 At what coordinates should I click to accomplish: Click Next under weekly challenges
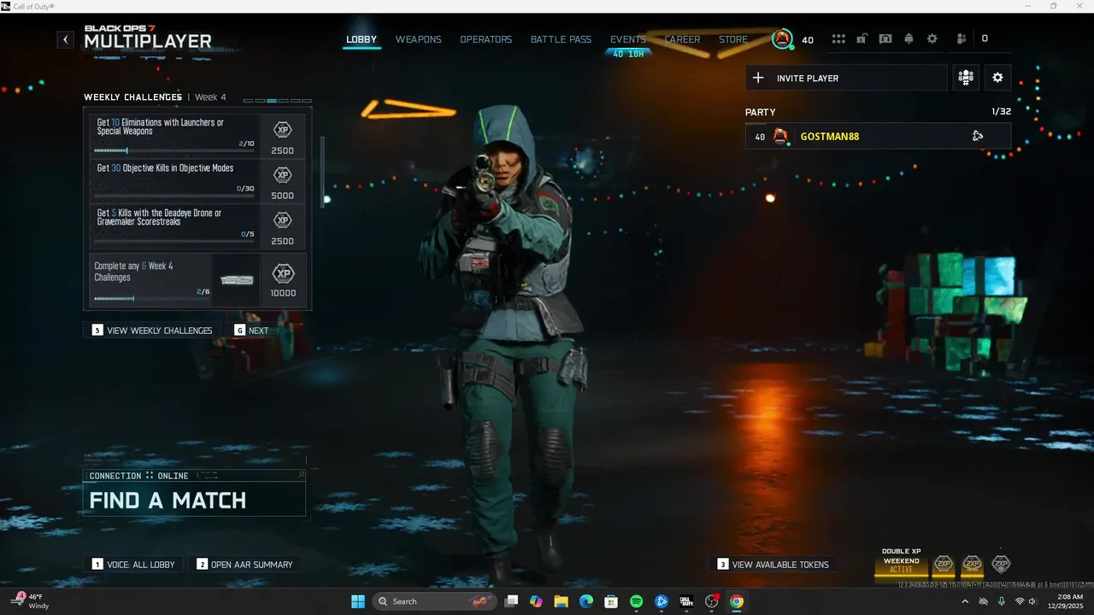click(252, 331)
